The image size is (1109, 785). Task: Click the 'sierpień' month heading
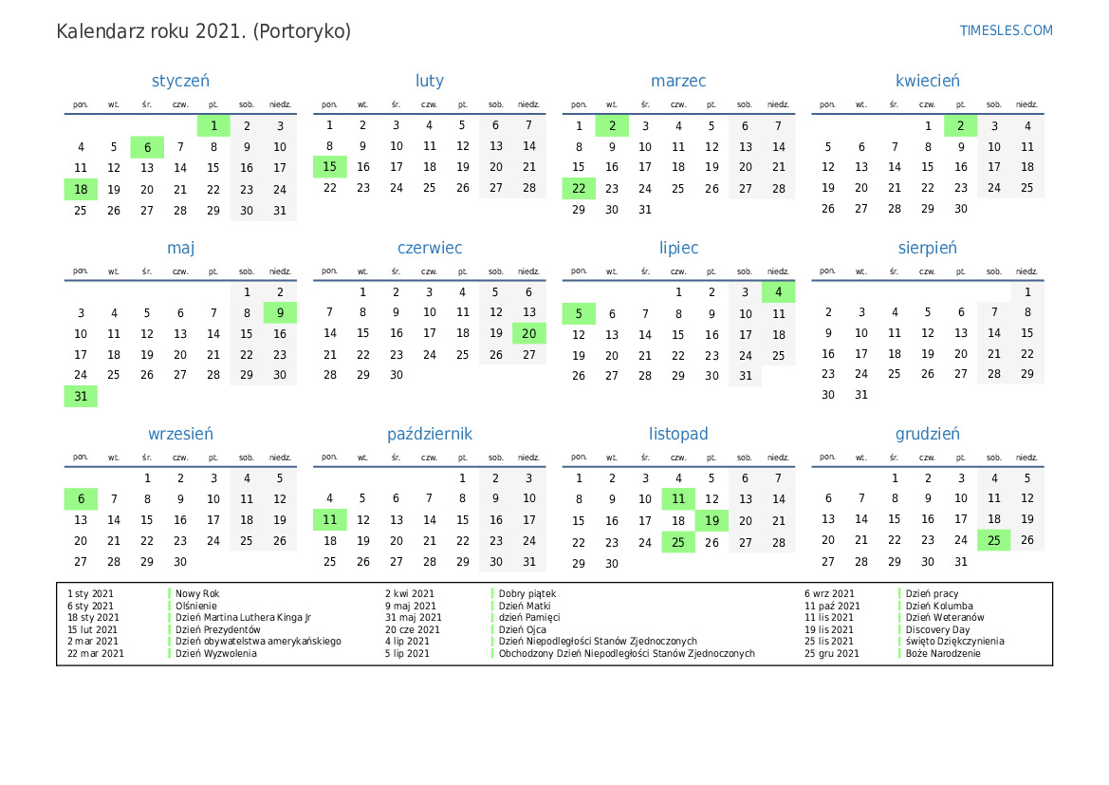[x=927, y=248]
